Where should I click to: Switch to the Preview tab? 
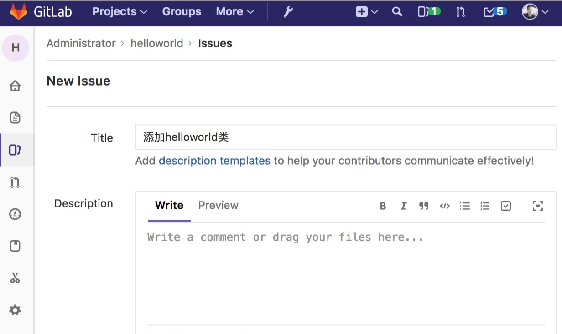(218, 205)
